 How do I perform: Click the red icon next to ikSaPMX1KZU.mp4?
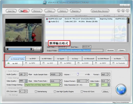pyautogui.click(x=47, y=19)
